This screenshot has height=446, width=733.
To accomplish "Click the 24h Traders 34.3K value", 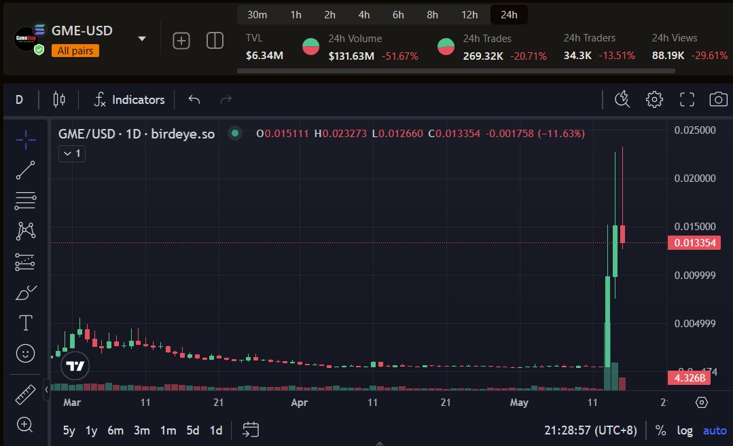I will click(x=578, y=56).
